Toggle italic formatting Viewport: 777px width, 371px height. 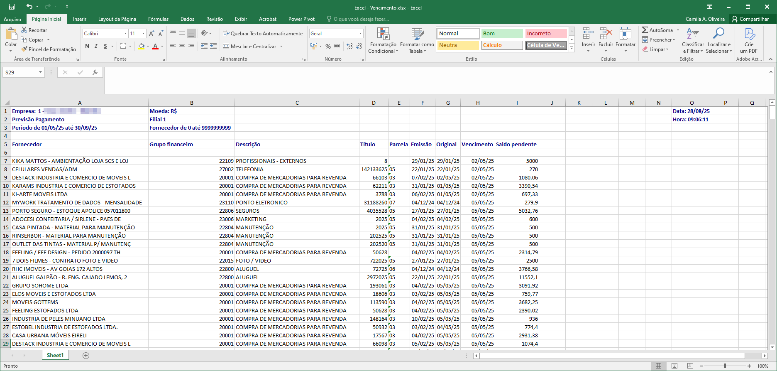pyautogui.click(x=96, y=46)
